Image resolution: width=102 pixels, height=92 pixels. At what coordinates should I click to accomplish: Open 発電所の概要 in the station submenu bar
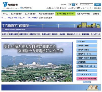point(14,34)
